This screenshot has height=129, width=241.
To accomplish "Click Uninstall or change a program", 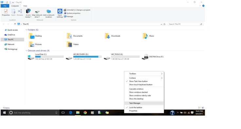I will [77, 10].
